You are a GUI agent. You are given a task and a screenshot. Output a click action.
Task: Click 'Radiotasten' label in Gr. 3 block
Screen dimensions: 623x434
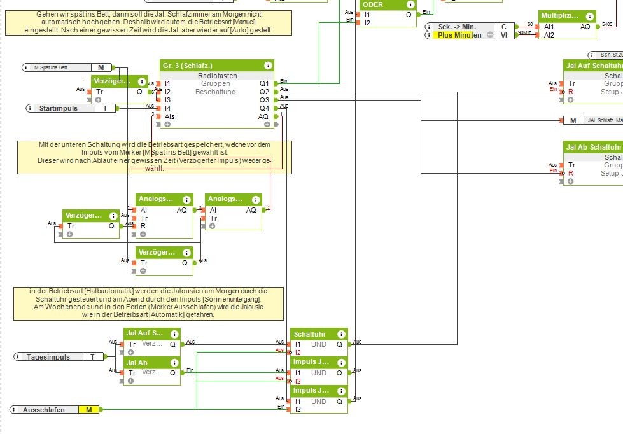[x=218, y=76]
